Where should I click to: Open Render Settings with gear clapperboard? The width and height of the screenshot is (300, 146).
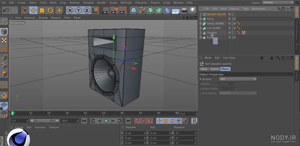point(123,10)
